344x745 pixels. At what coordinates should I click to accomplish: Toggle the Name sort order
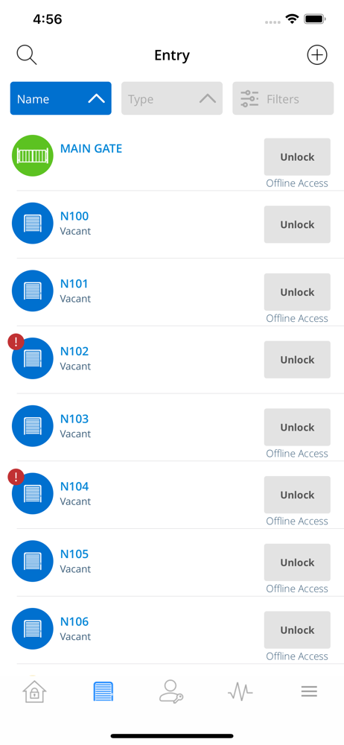[61, 98]
